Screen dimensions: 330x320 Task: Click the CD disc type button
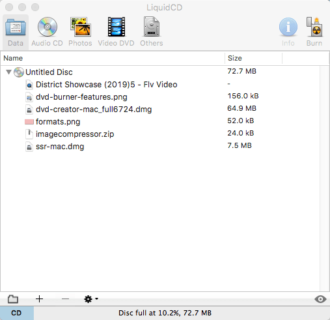(x=17, y=313)
